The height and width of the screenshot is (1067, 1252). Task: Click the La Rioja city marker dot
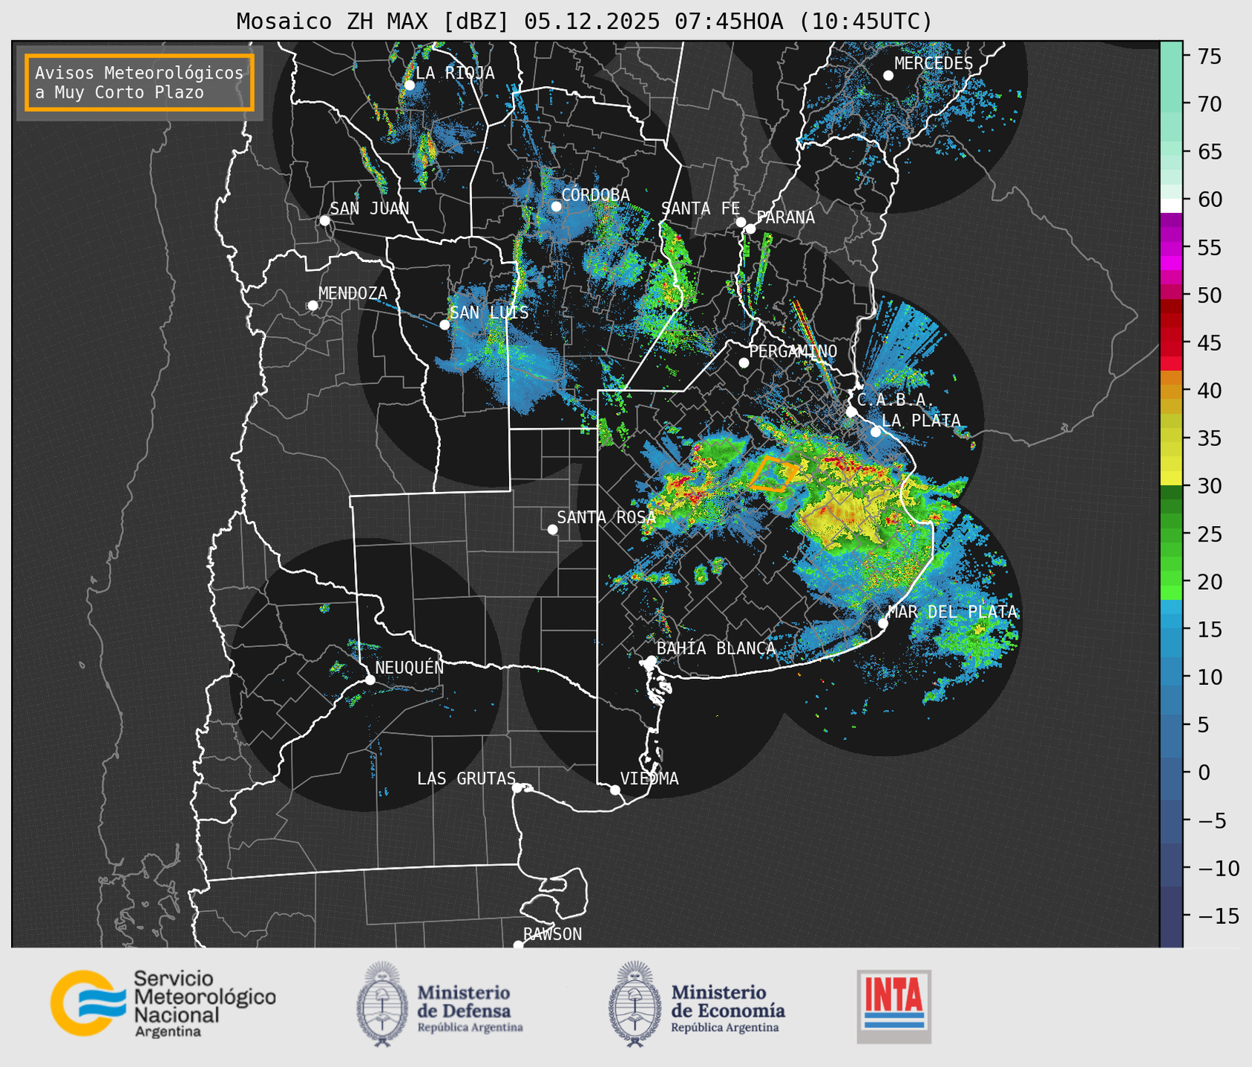(x=410, y=85)
